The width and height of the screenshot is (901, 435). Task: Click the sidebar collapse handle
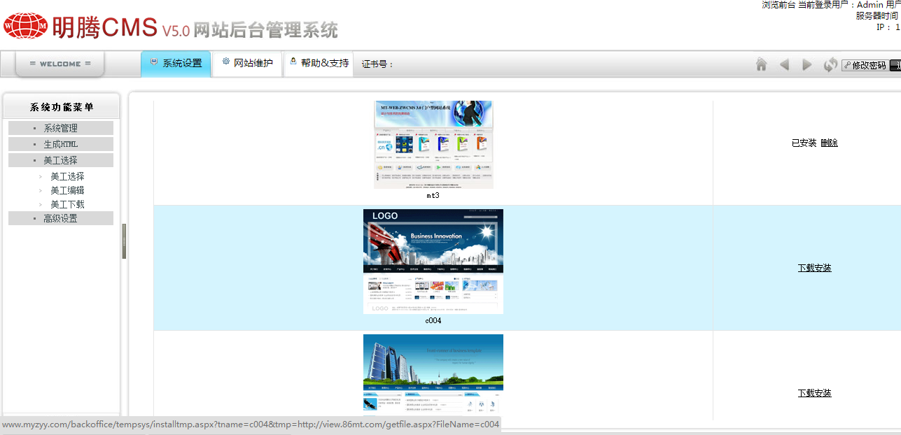point(125,241)
